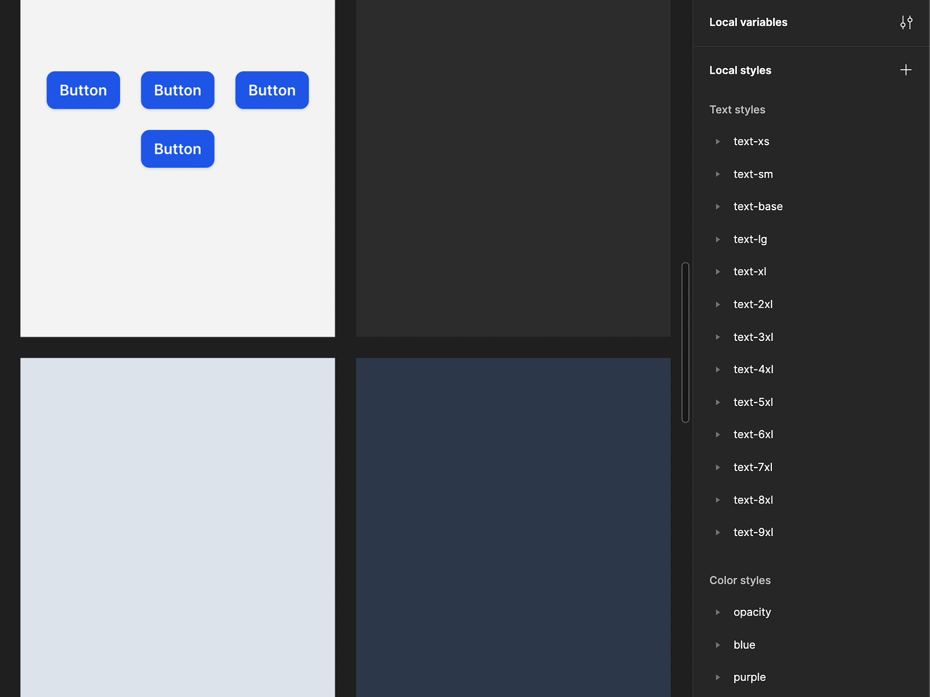Expand the text-2xl text style
This screenshot has width=930, height=697.
[718, 304]
